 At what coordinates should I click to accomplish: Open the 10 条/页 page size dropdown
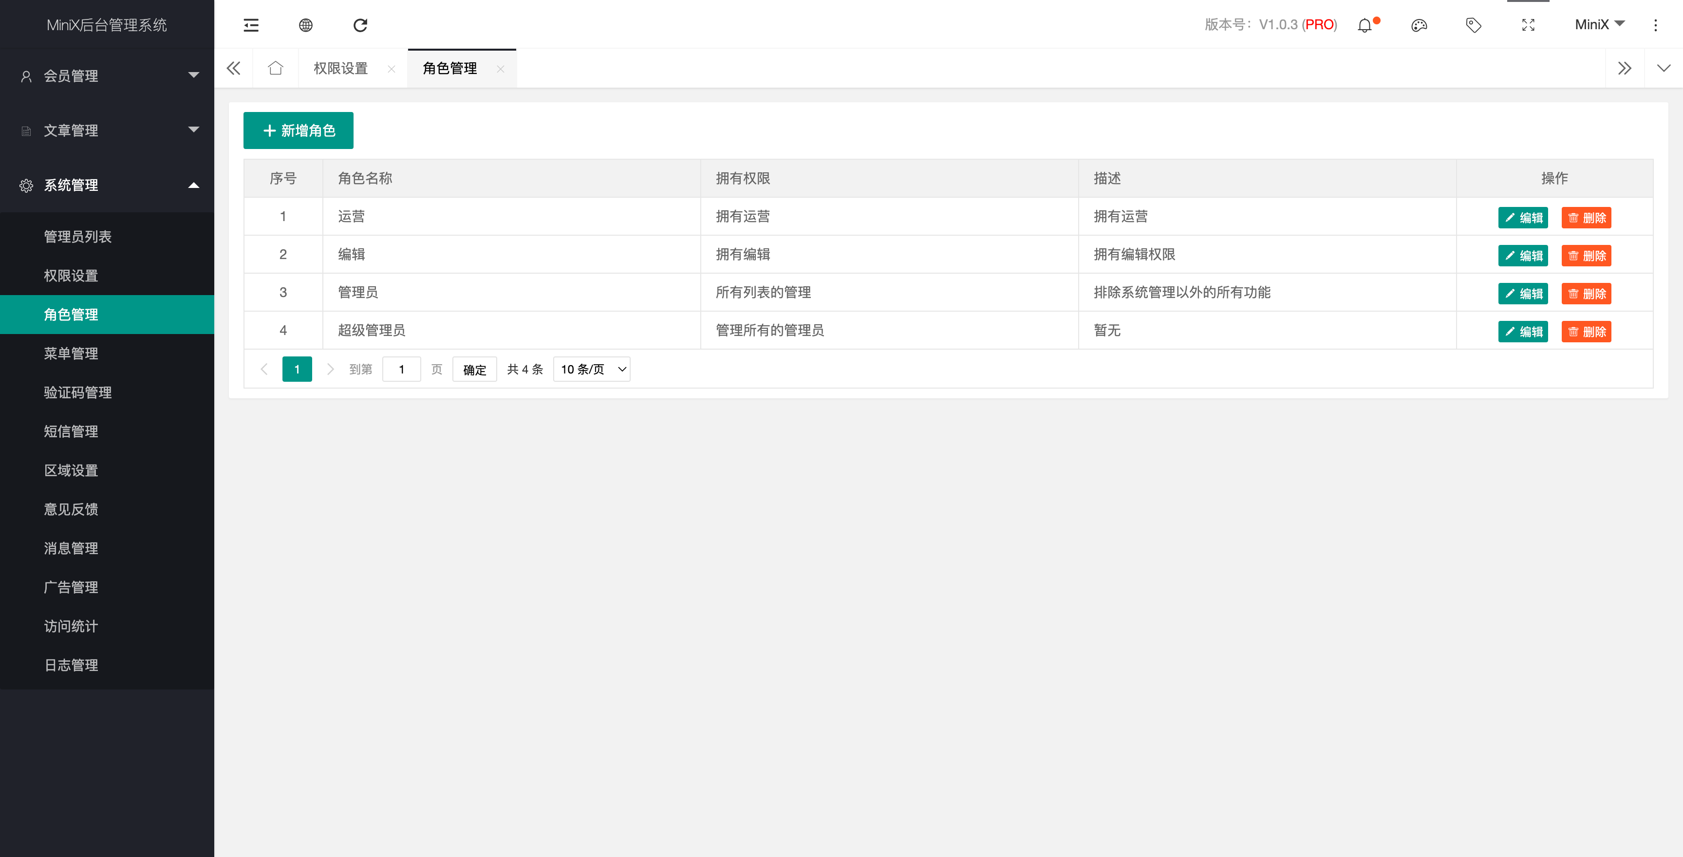pyautogui.click(x=591, y=369)
